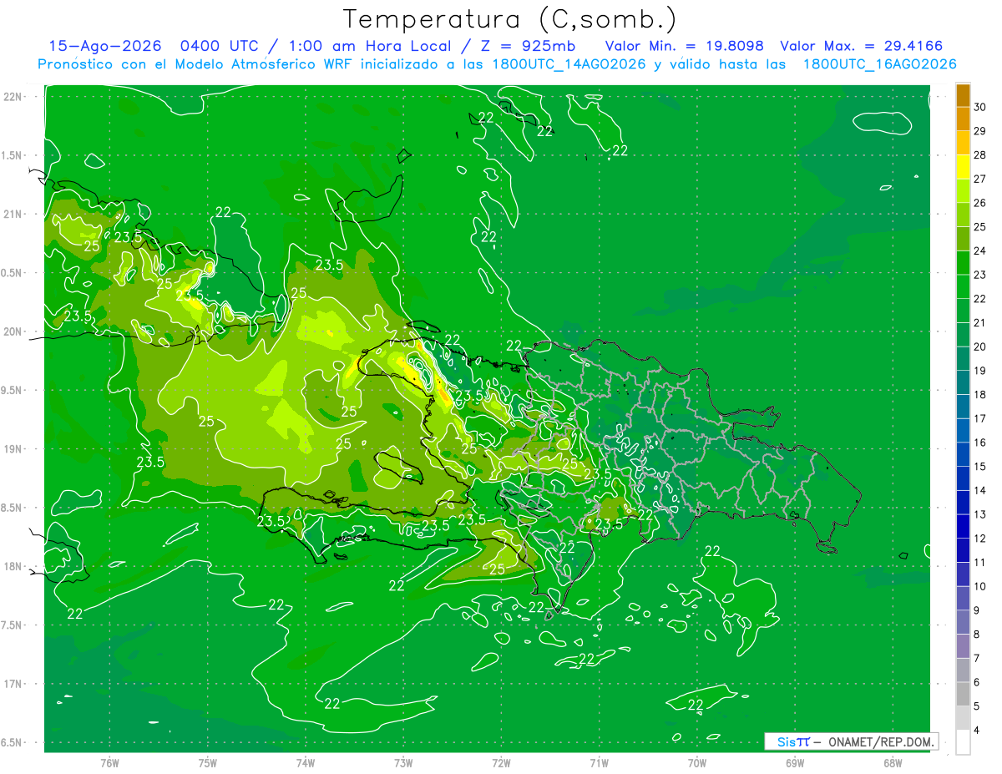Click "Valor Max. = 29.4166" readout
The image size is (1002, 774).
pos(863,47)
